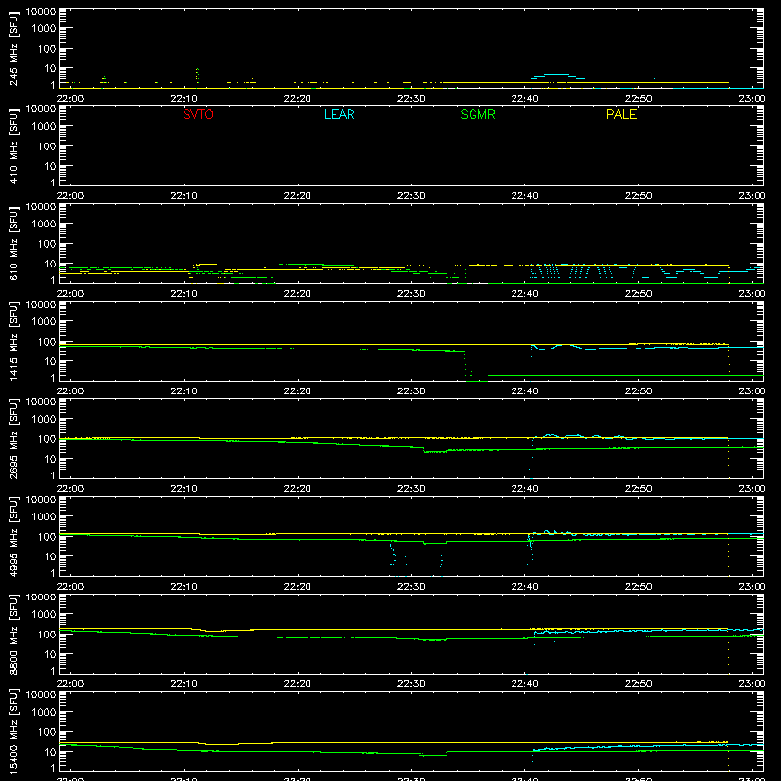Click the 10000 tick of the 8800 MHz panel
The image size is (781, 781).
[x=41, y=597]
